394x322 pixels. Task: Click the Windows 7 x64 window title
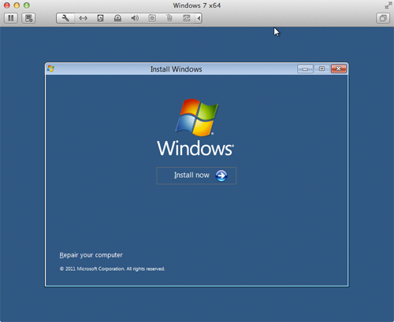pyautogui.click(x=197, y=6)
